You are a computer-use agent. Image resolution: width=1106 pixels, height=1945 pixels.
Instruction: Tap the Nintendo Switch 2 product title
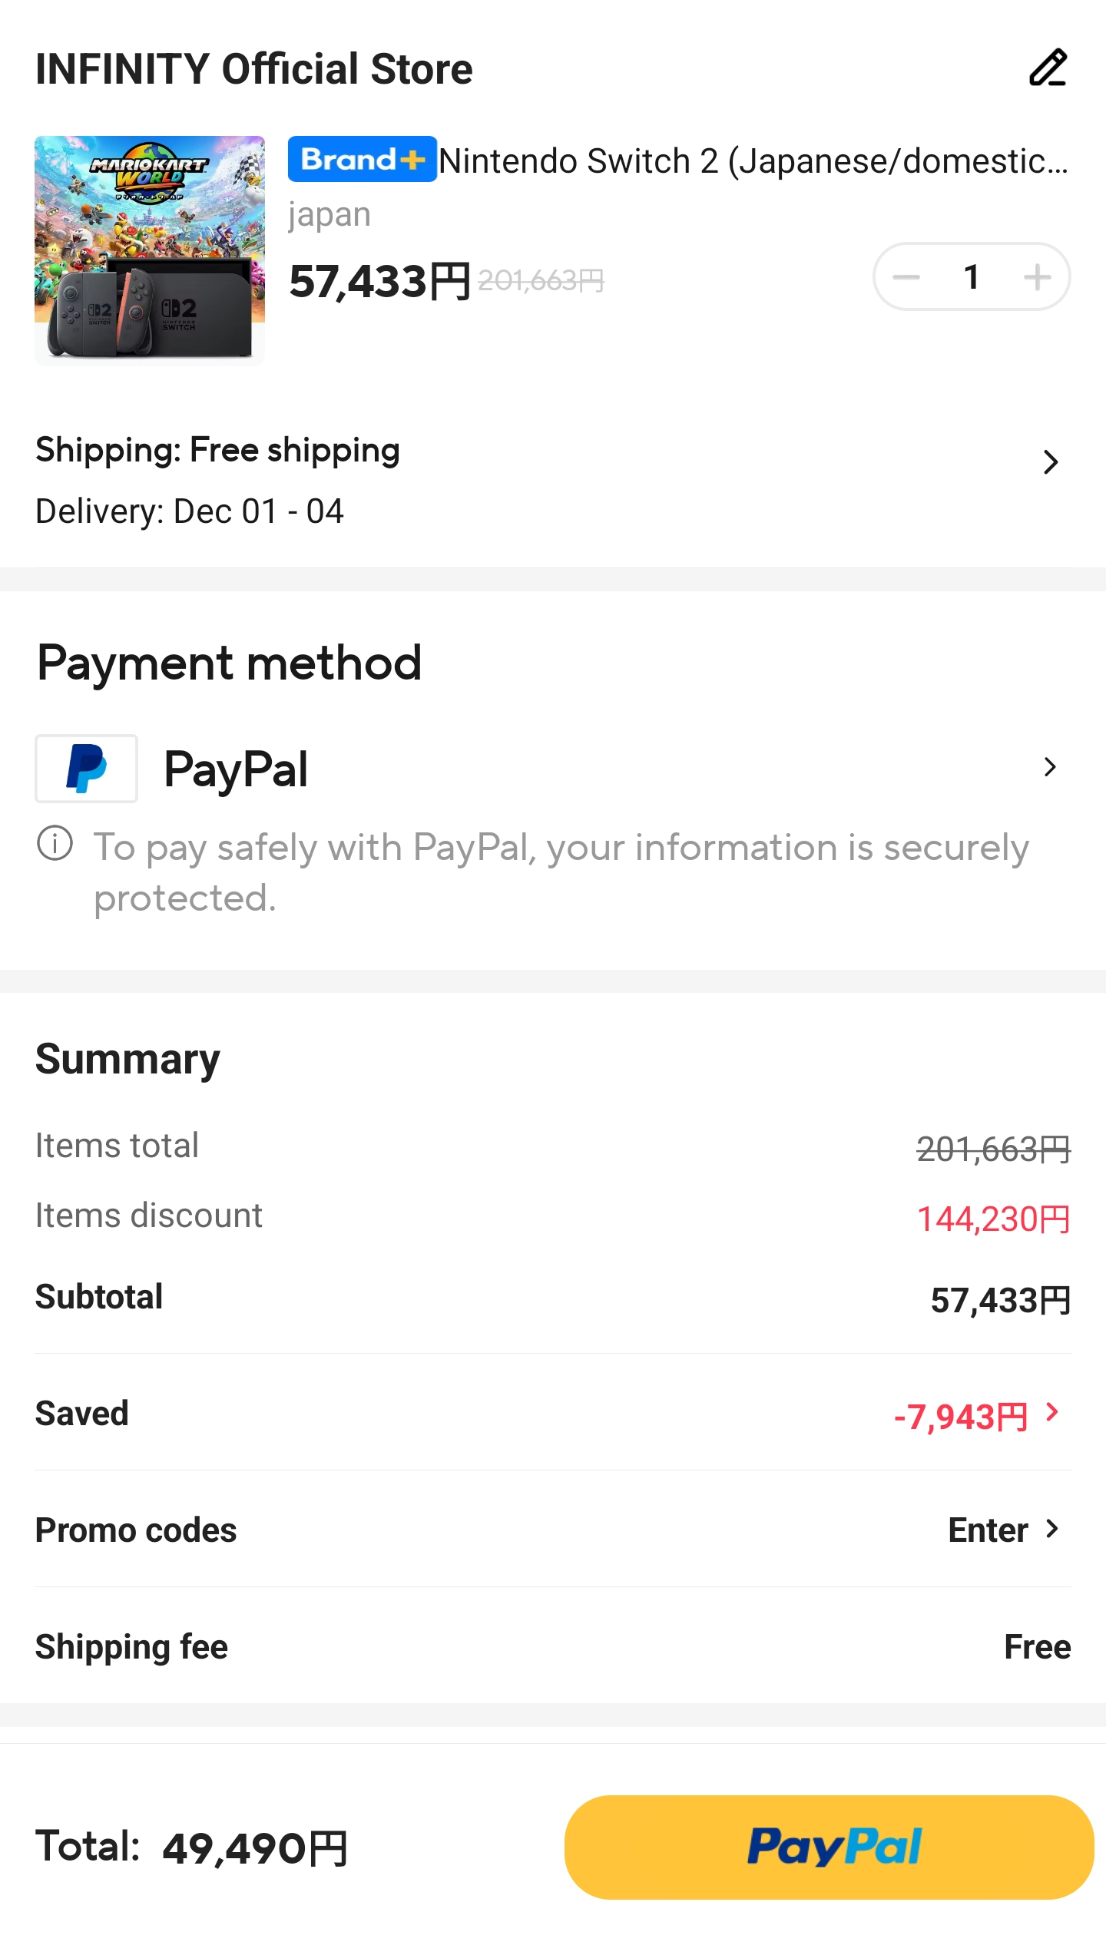[753, 161]
